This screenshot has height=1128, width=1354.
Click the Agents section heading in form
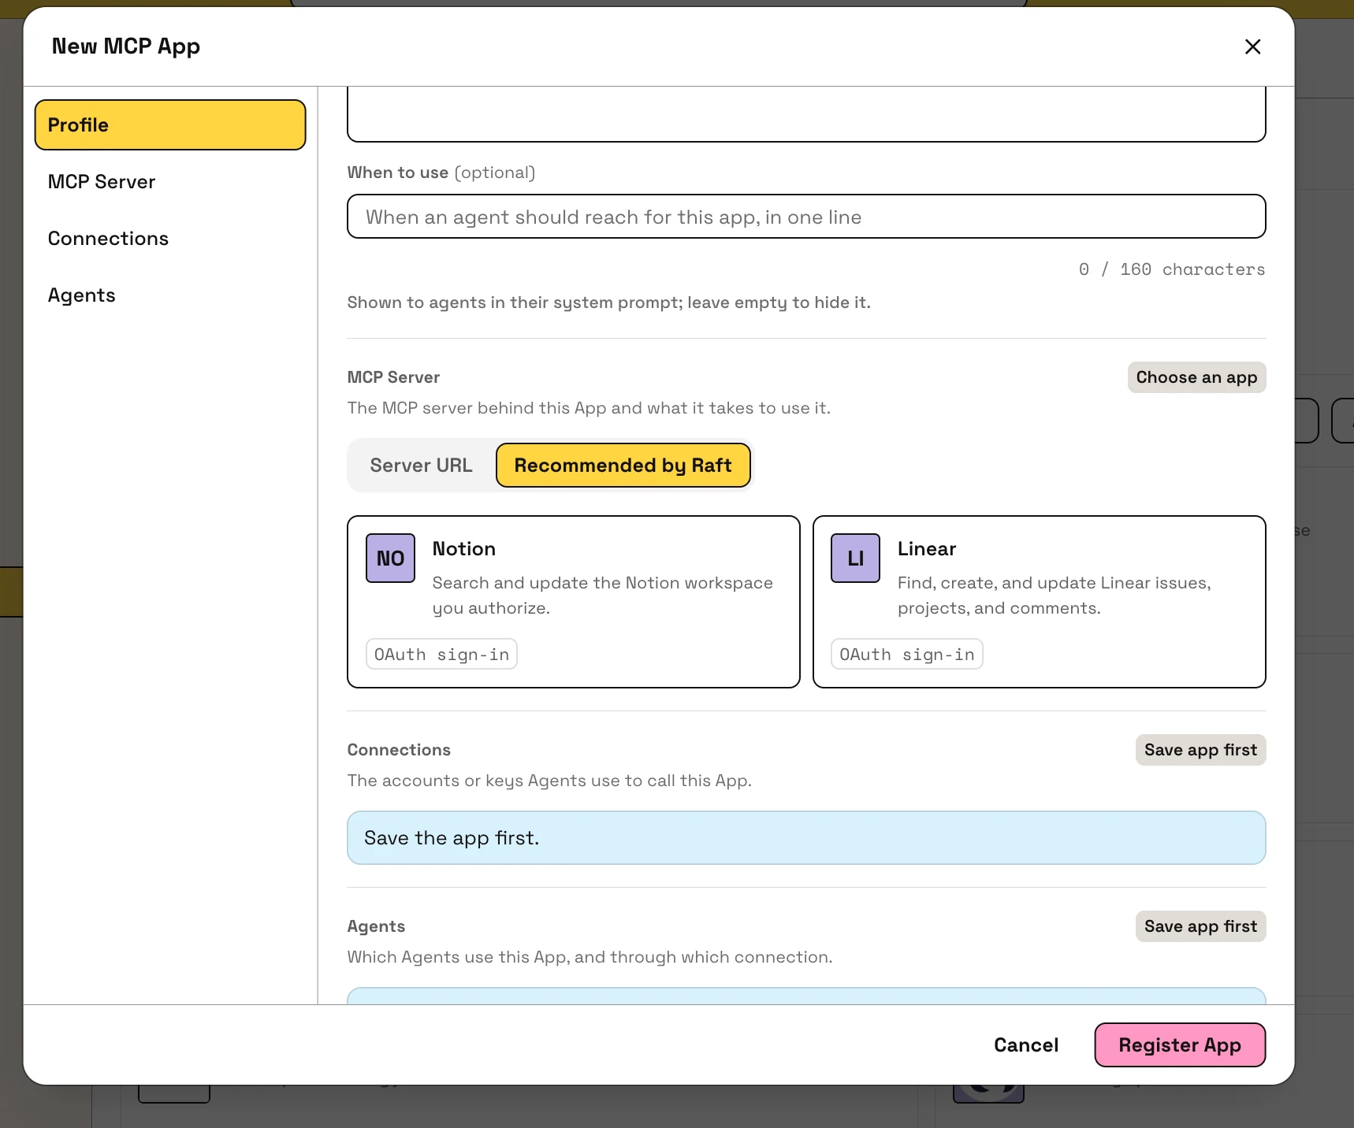(x=376, y=926)
